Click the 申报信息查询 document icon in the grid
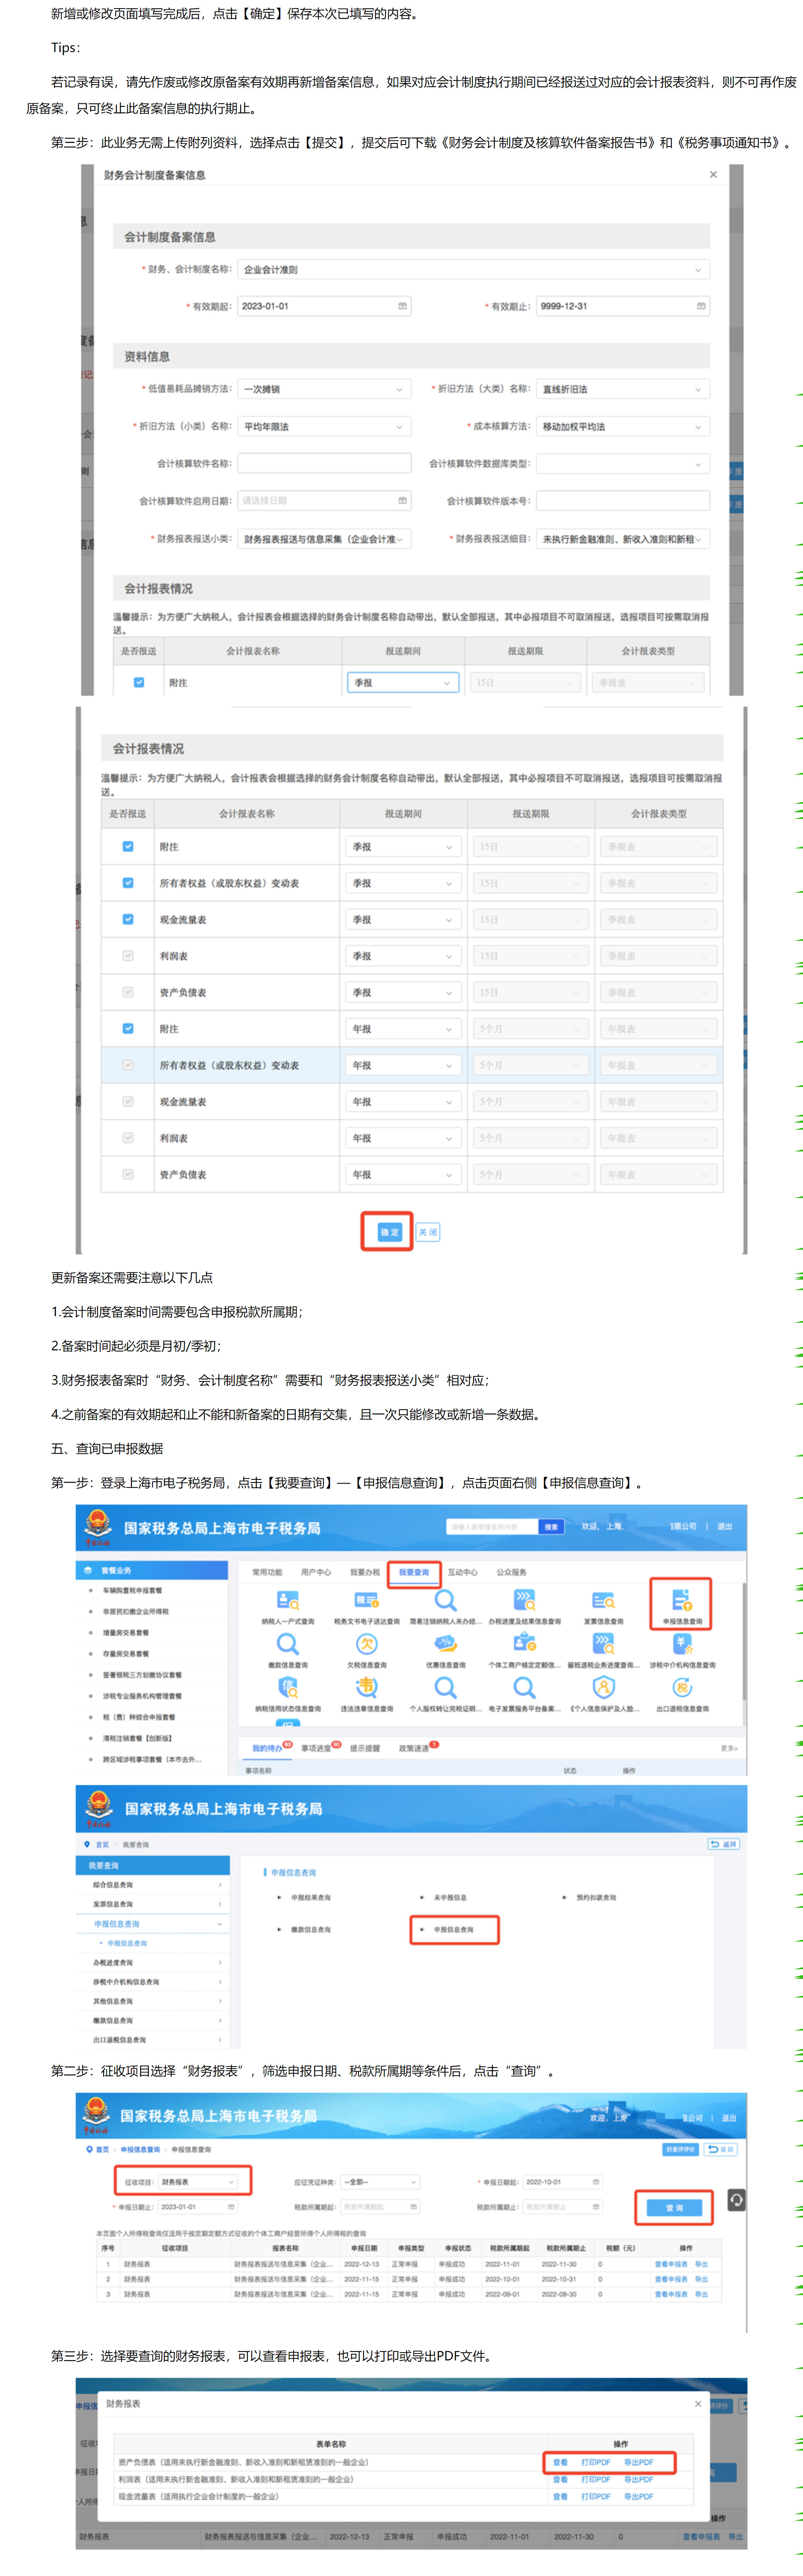 point(682,1600)
